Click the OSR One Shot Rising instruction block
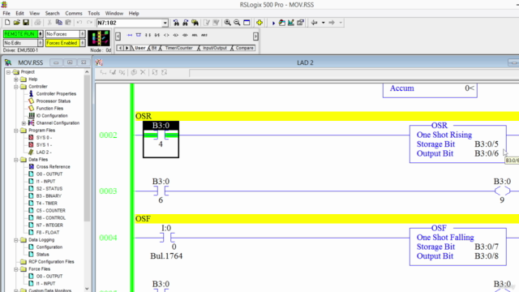 (457, 144)
